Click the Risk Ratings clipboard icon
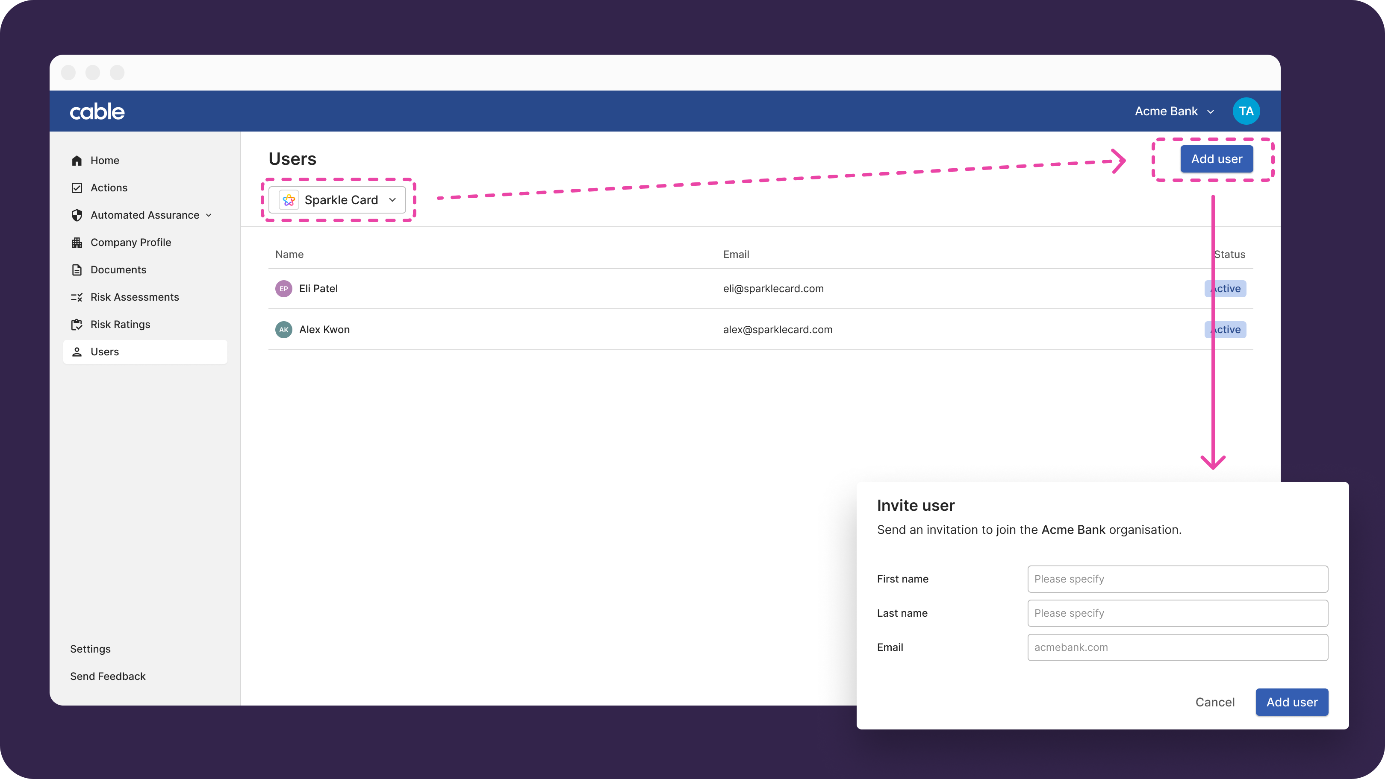 (77, 325)
